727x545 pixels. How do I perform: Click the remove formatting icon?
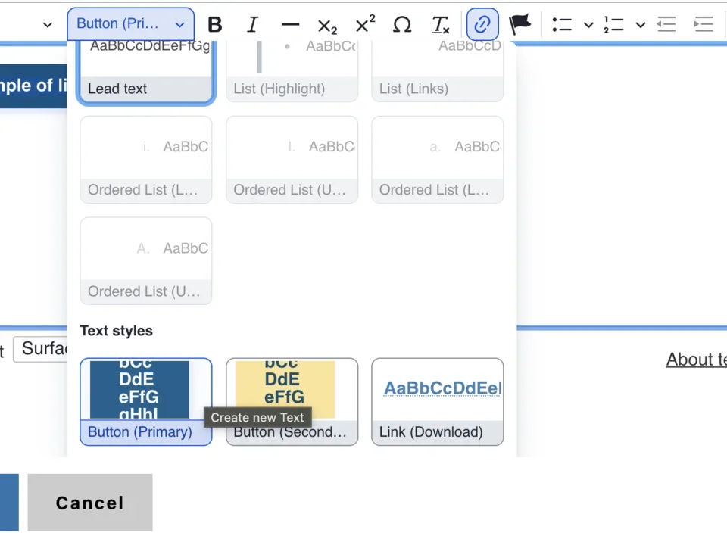(x=440, y=24)
